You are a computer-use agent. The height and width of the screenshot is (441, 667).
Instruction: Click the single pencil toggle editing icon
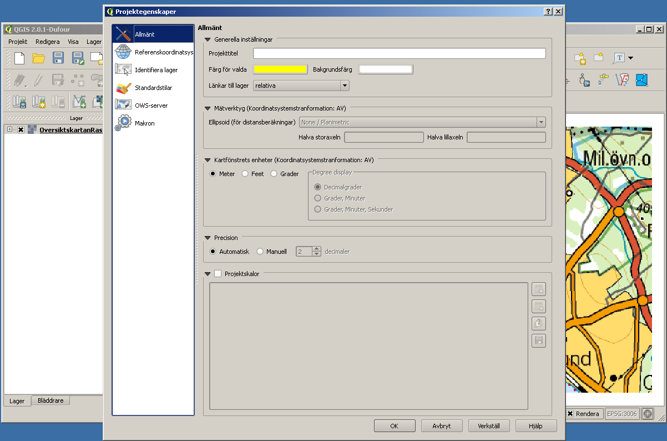click(x=38, y=80)
